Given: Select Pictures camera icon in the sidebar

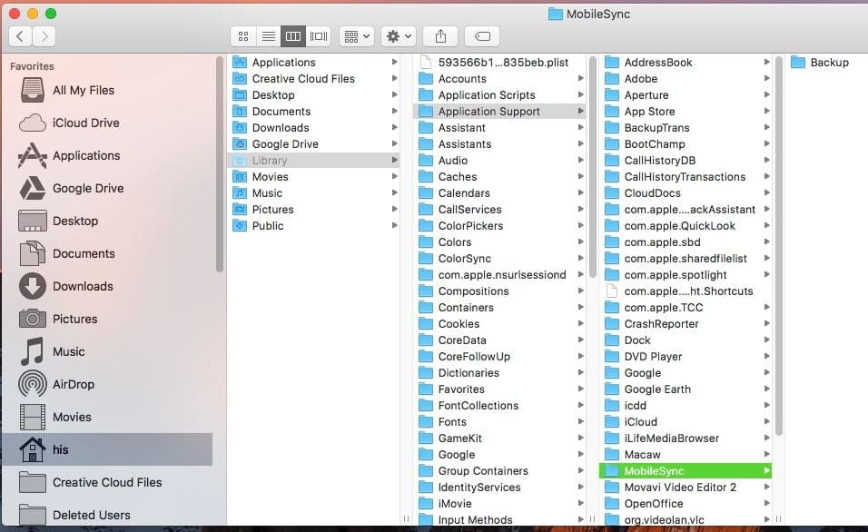Looking at the screenshot, I should point(33,319).
